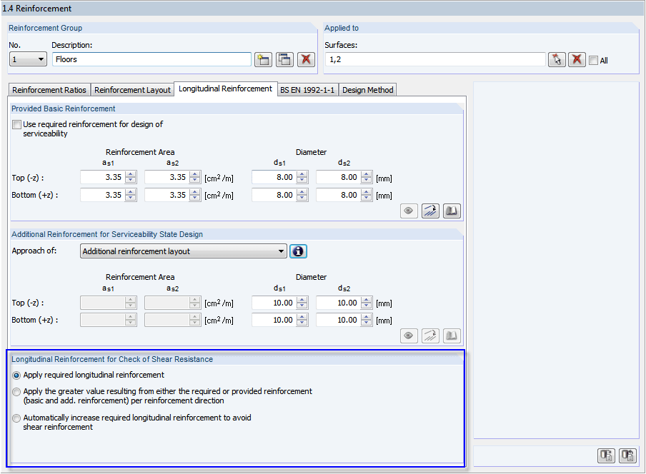Click additional Top ds2 diameter field 10.00
Screen dimensions: 646x474
click(x=338, y=303)
